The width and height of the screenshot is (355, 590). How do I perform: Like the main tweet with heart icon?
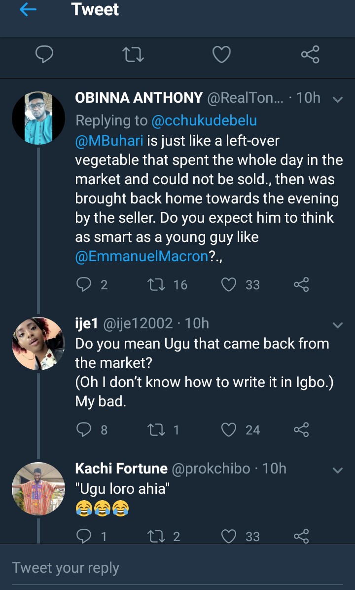[x=221, y=54]
